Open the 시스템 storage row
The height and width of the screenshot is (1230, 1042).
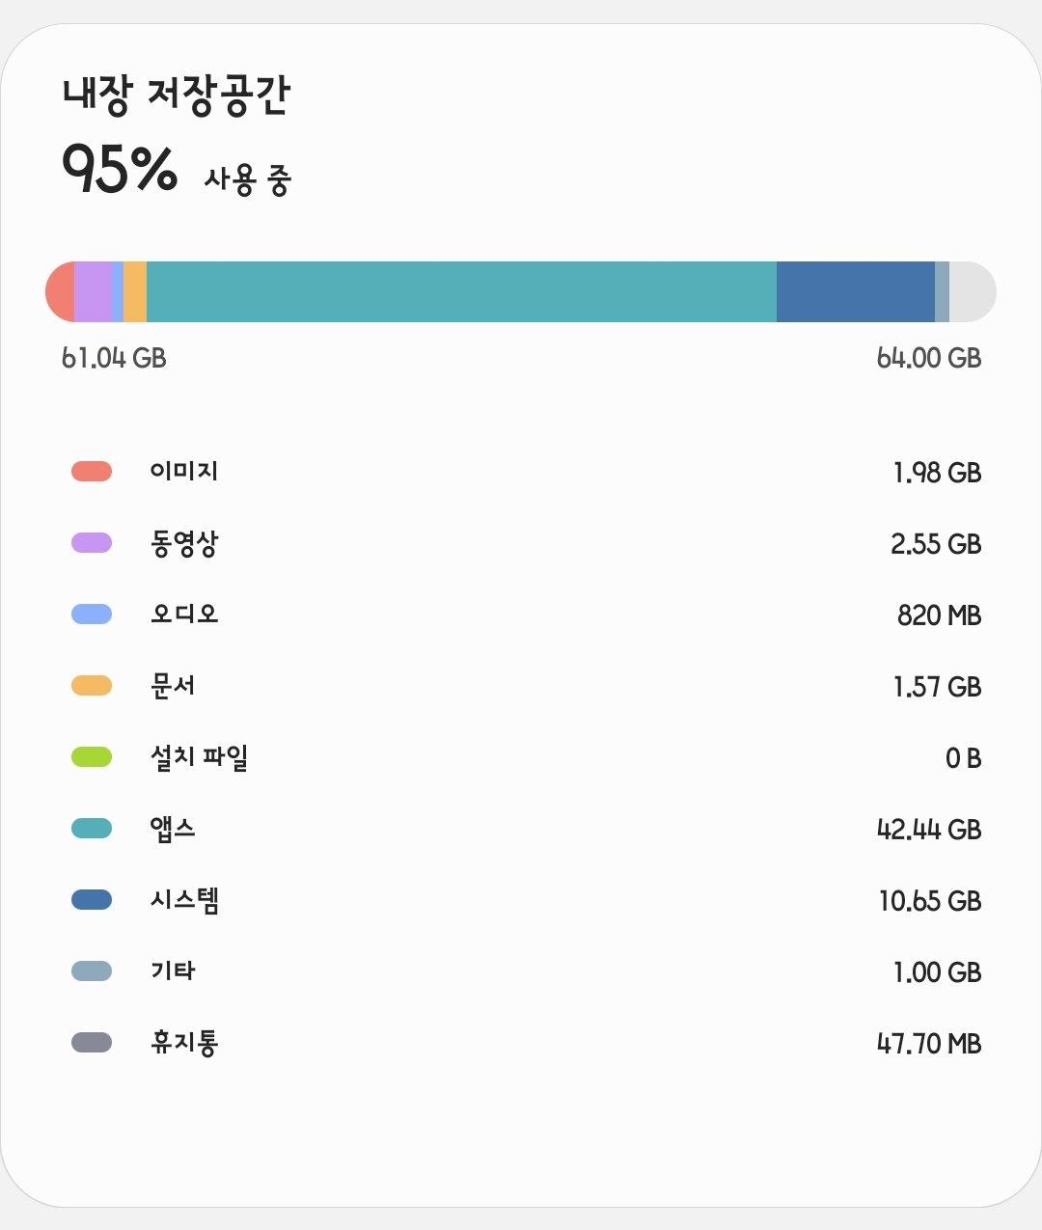click(521, 900)
